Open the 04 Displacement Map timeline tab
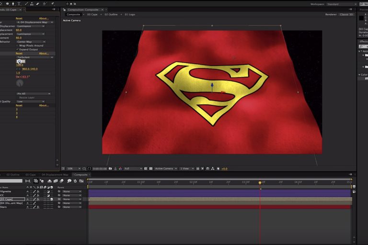This screenshot has width=368, height=245. (55, 175)
